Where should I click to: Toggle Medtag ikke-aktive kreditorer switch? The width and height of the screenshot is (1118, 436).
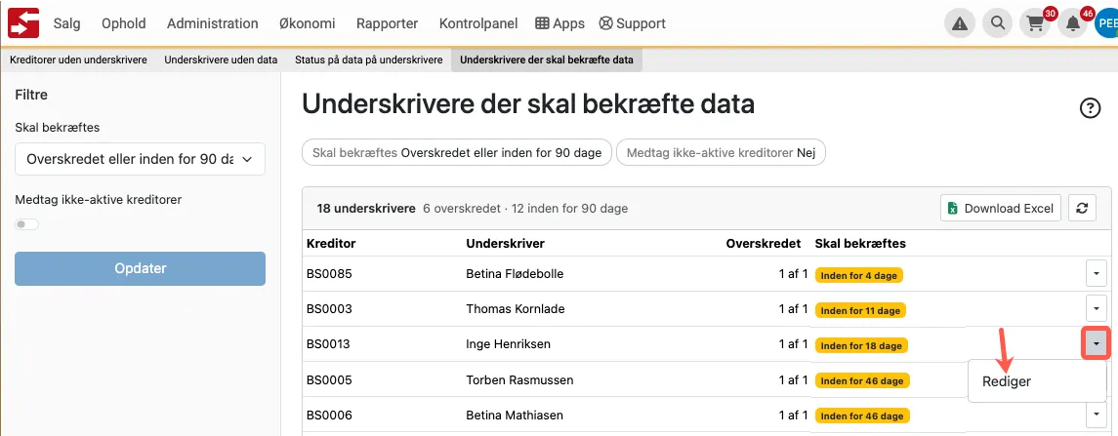click(27, 224)
